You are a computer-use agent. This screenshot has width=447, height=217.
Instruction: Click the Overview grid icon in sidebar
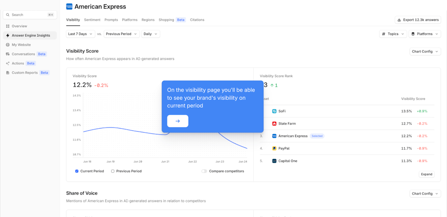click(8, 26)
